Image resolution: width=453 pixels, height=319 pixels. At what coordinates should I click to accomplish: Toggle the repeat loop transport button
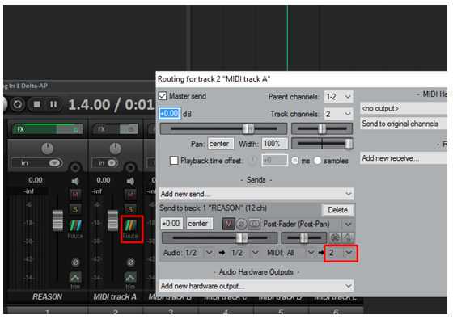point(18,104)
